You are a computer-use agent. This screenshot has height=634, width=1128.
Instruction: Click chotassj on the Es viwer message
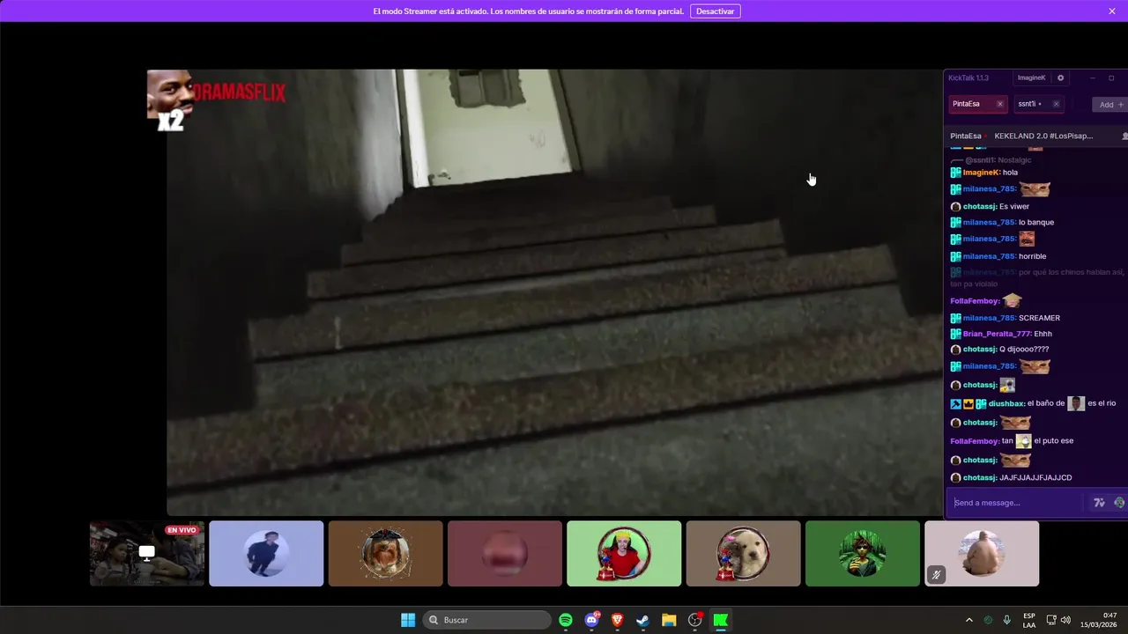pos(979,206)
